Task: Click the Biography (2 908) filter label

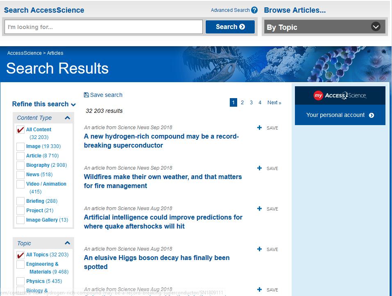Action: [47, 165]
